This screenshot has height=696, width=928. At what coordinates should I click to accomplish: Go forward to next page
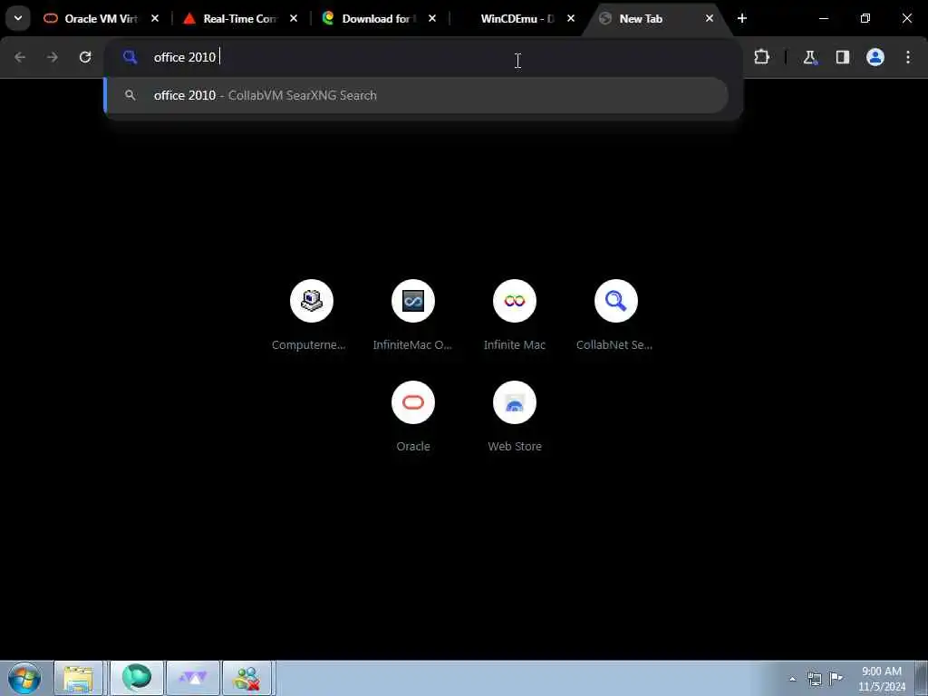(53, 57)
